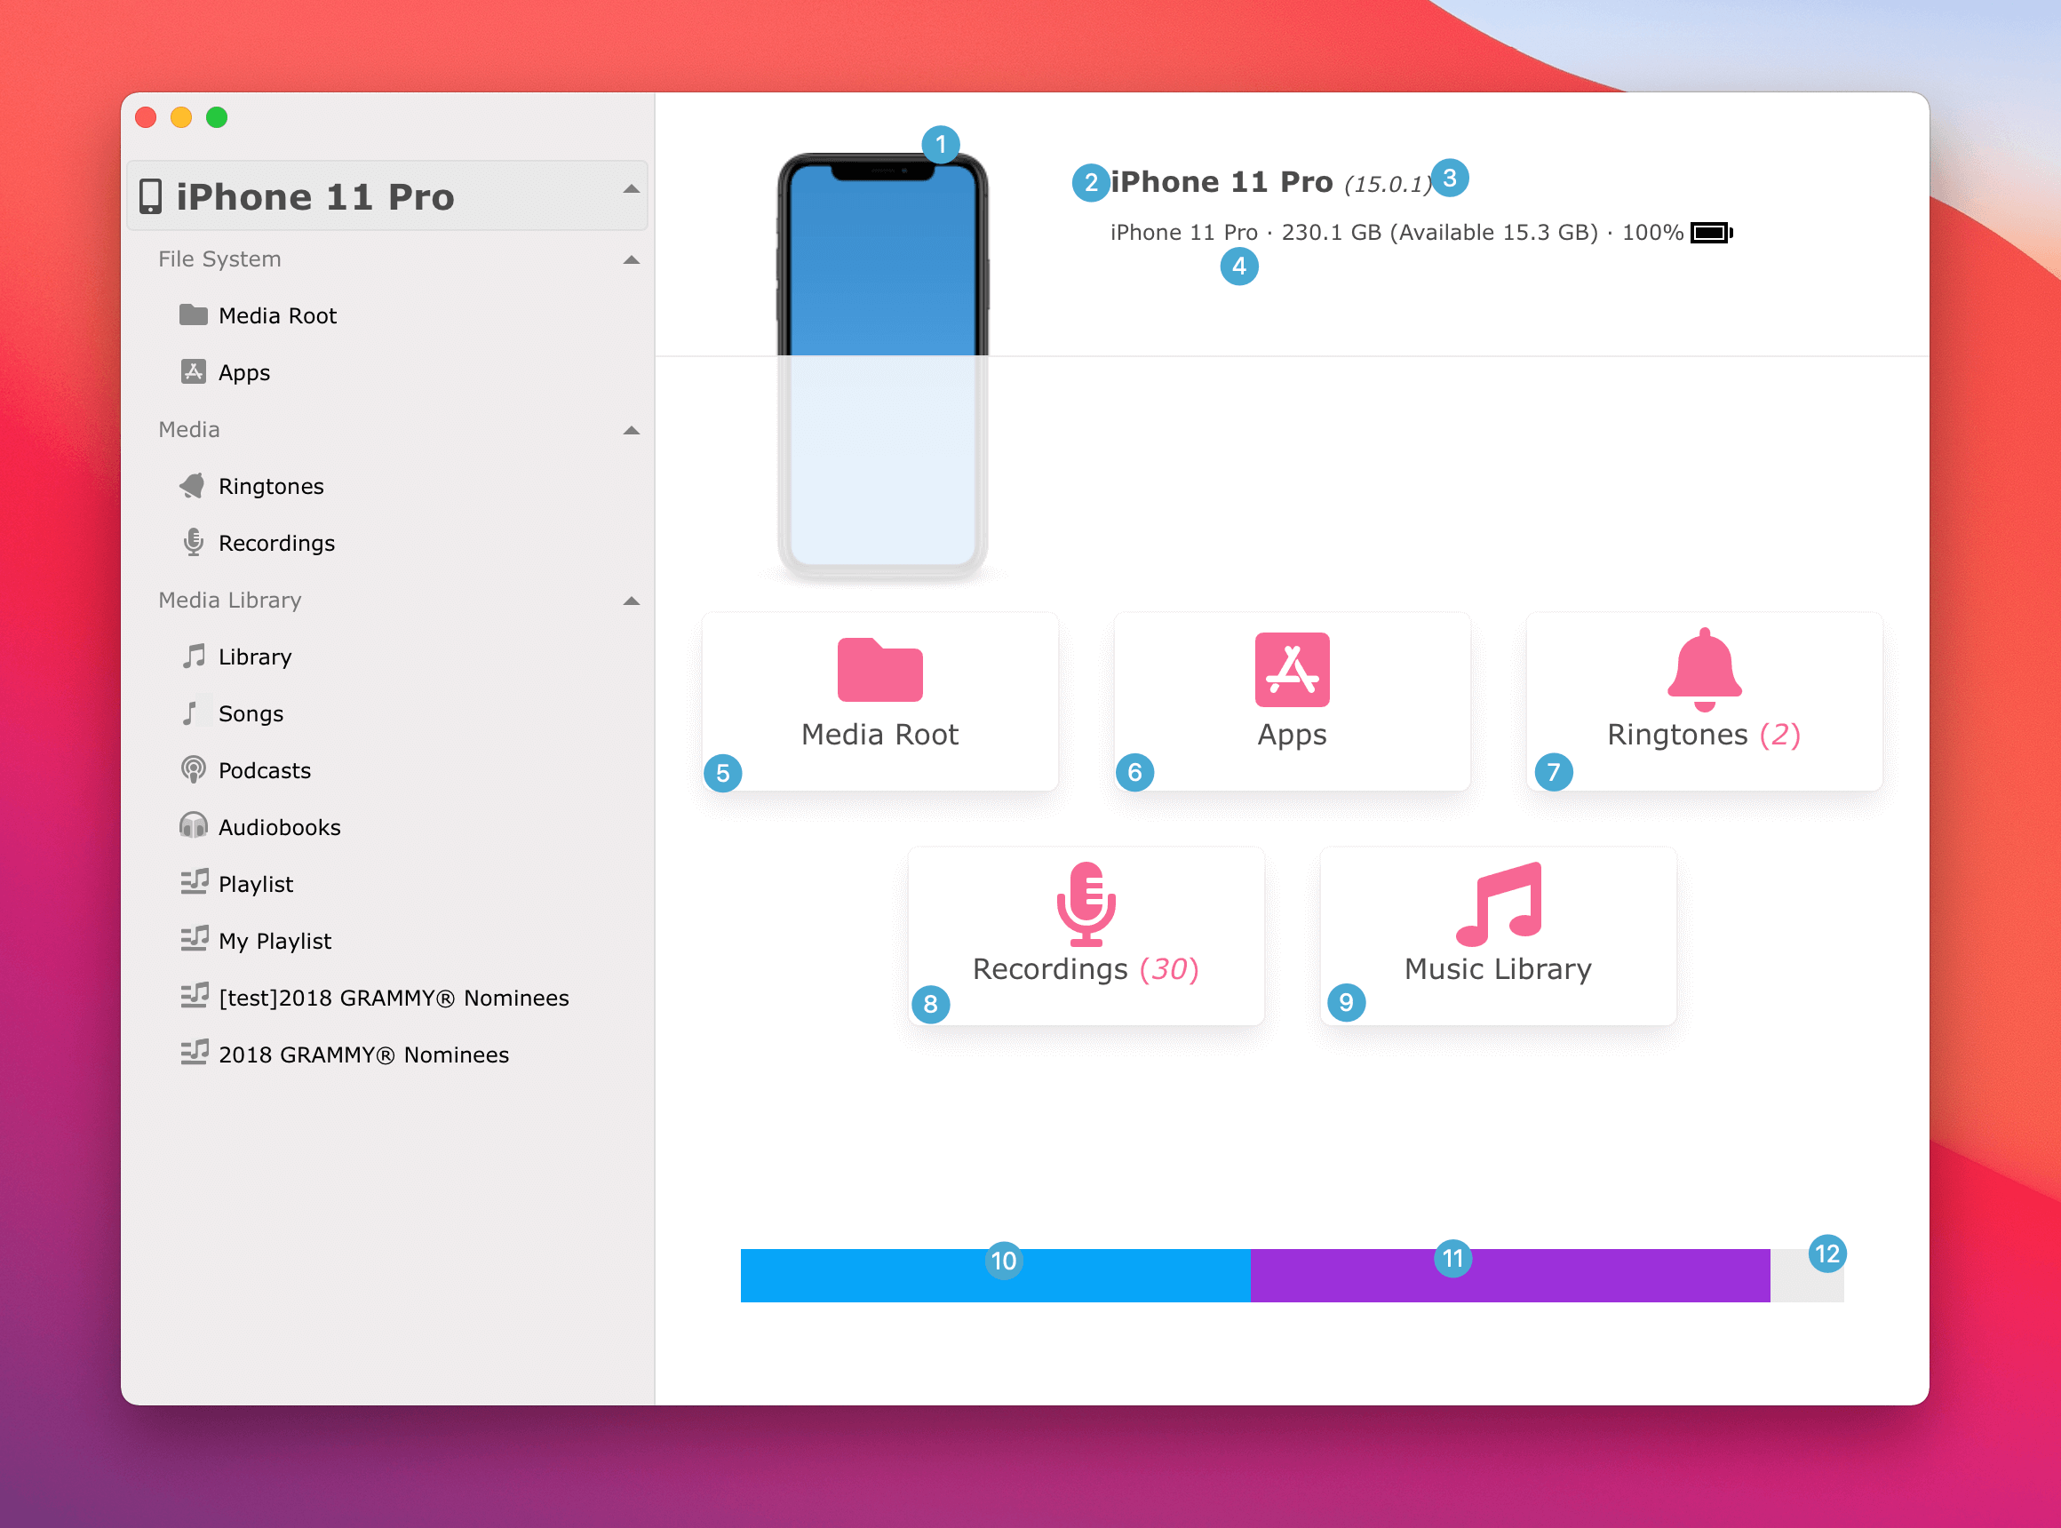Image resolution: width=2061 pixels, height=1528 pixels.
Task: Select Audiobooks in sidebar
Action: click(282, 825)
